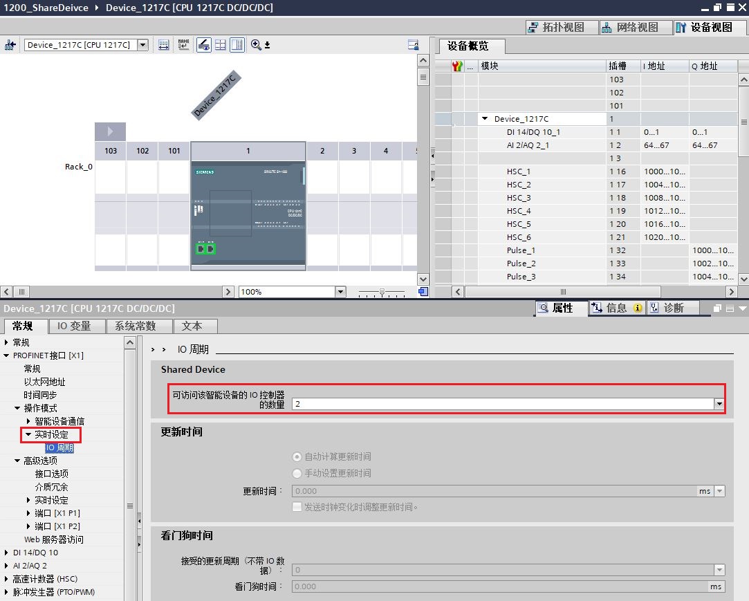Screen dimensions: 749x601
Task: Select 时间同步 in navigation tree
Action: 40,395
